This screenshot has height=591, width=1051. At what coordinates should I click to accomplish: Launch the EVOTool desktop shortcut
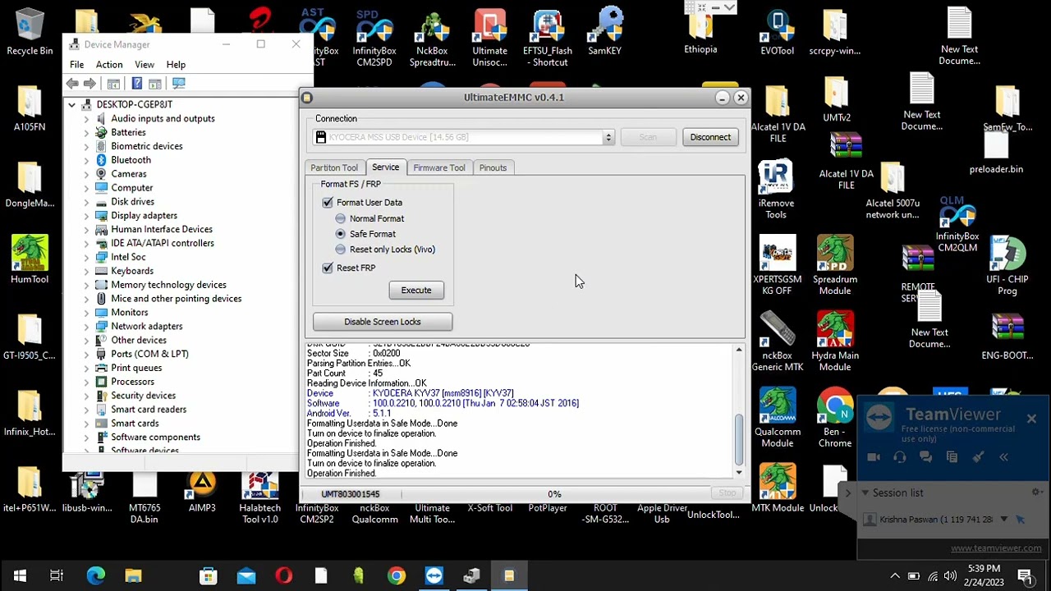coord(777,31)
